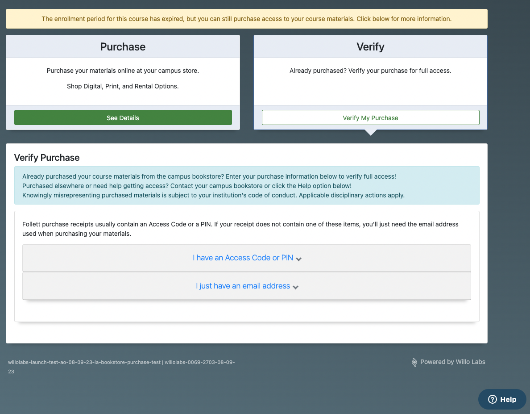The width and height of the screenshot is (530, 414).
Task: Click the Willo Labs logo icon
Action: 414,362
